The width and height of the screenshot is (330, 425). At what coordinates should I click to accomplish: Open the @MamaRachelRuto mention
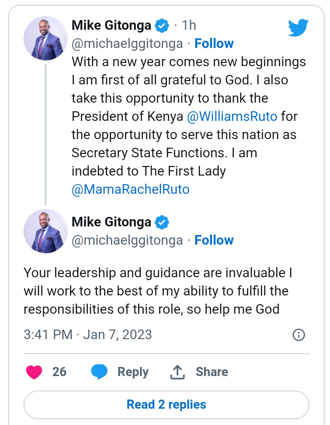point(130,189)
